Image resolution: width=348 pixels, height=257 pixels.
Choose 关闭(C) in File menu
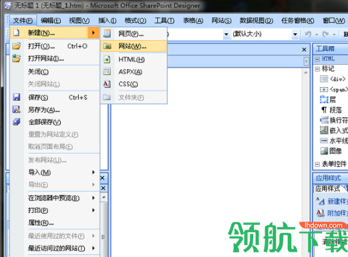pos(55,71)
